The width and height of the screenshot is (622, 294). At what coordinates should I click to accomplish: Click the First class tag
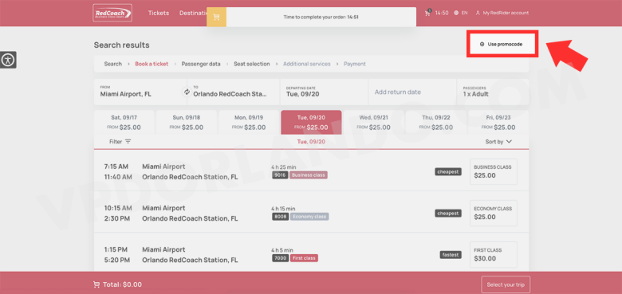click(304, 258)
